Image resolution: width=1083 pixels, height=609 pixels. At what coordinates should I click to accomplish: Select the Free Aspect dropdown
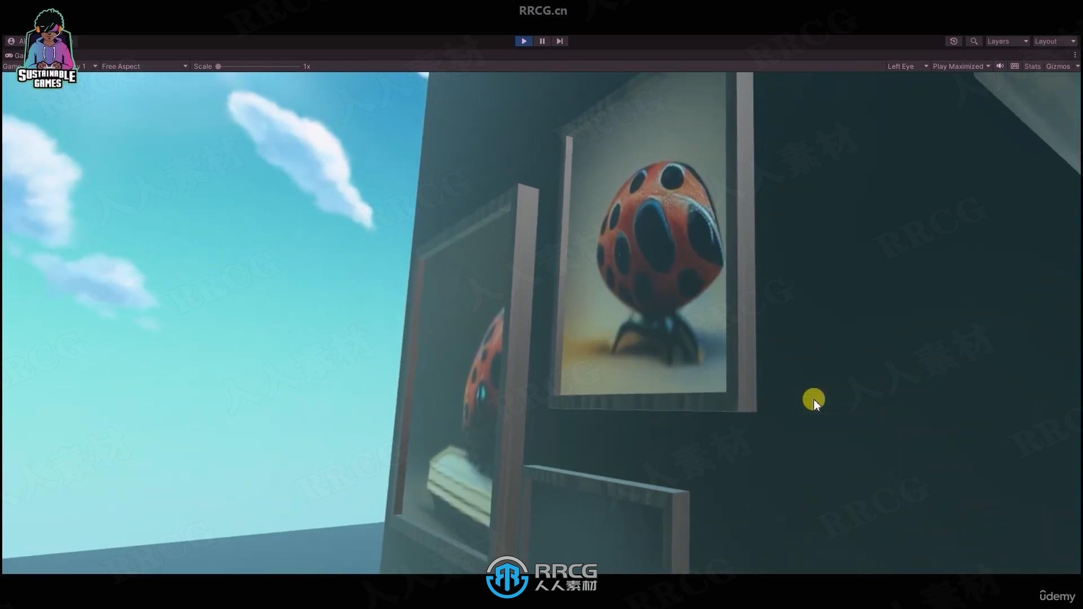pyautogui.click(x=143, y=66)
